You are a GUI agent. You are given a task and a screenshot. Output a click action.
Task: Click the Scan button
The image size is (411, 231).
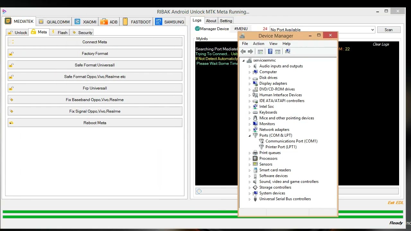pos(389,30)
